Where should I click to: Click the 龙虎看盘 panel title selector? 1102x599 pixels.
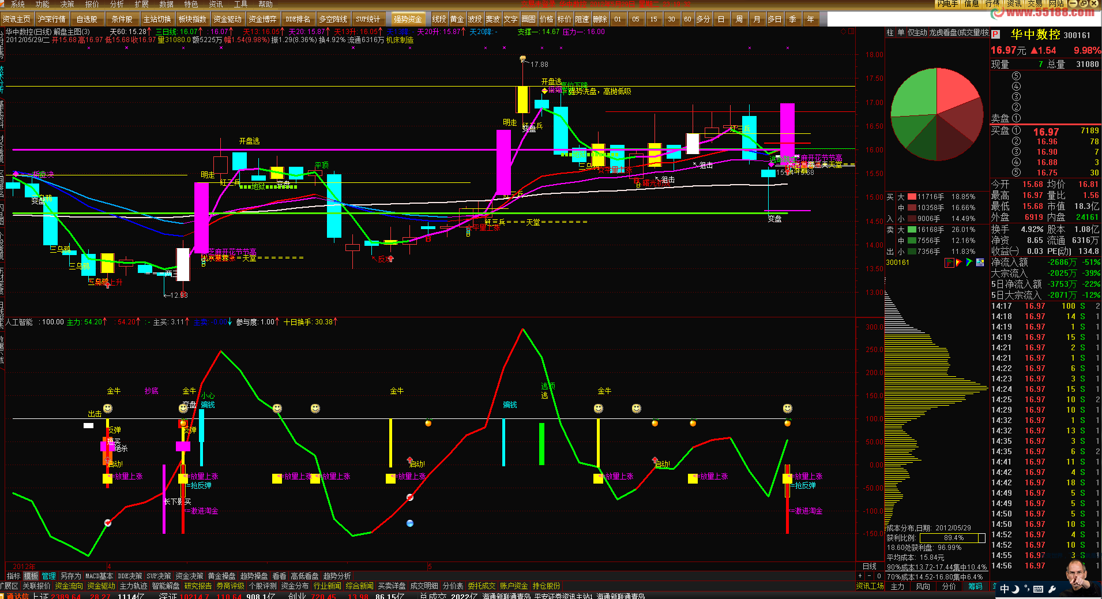(958, 33)
